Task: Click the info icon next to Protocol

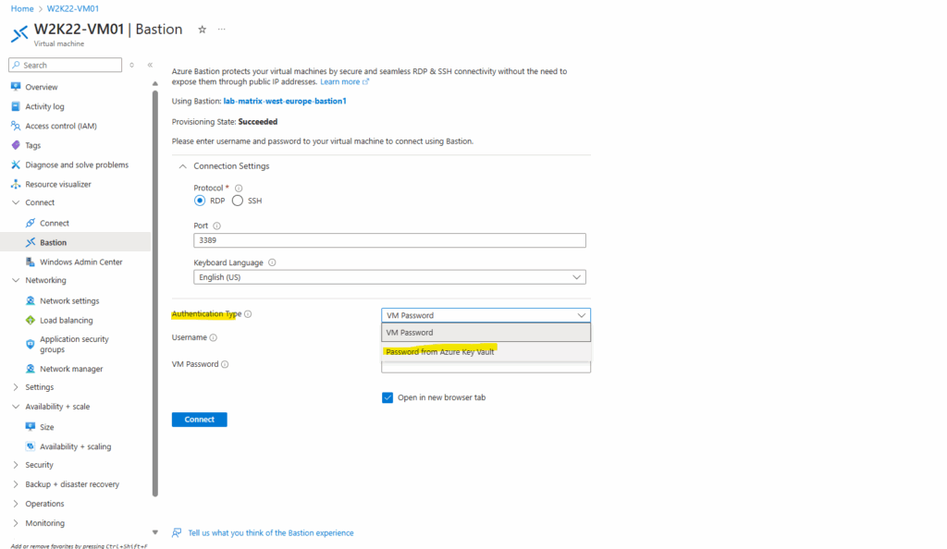Action: pyautogui.click(x=239, y=189)
